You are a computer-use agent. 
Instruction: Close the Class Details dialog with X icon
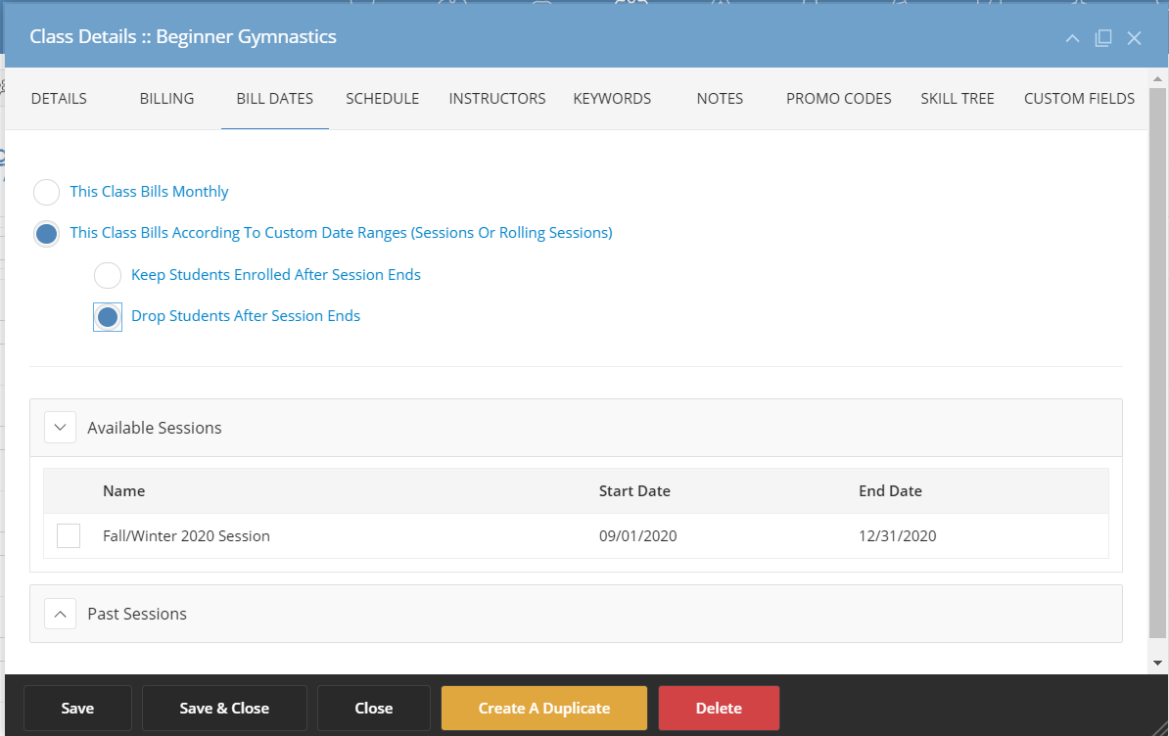click(1134, 38)
